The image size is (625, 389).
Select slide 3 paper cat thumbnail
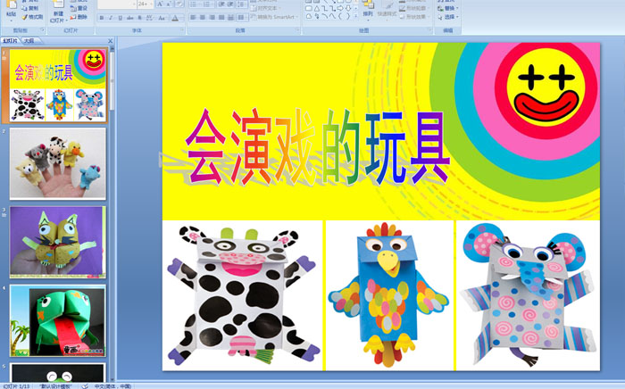(58, 242)
